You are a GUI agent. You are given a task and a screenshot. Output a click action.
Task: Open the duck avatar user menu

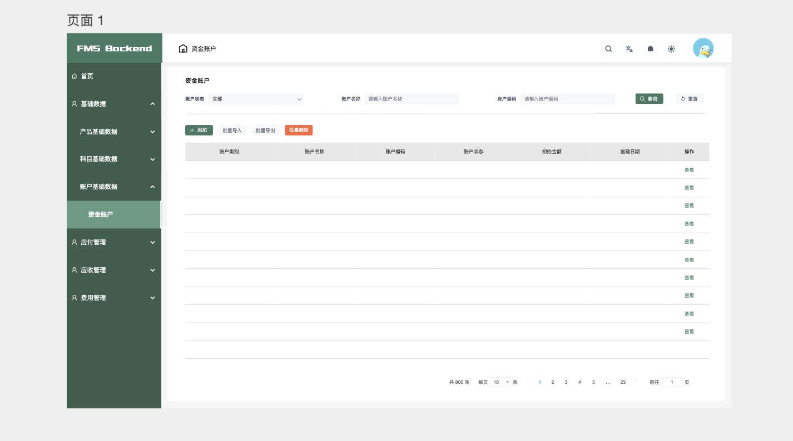pos(703,48)
